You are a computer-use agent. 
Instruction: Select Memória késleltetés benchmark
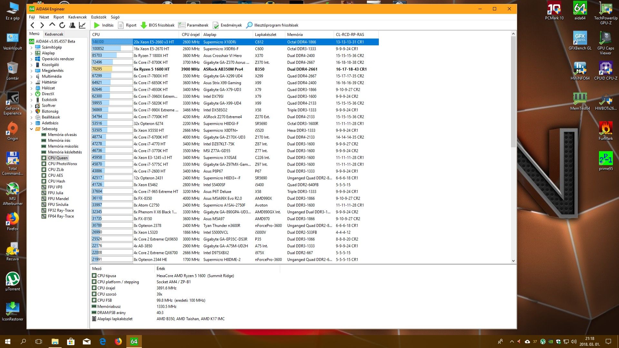[65, 152]
